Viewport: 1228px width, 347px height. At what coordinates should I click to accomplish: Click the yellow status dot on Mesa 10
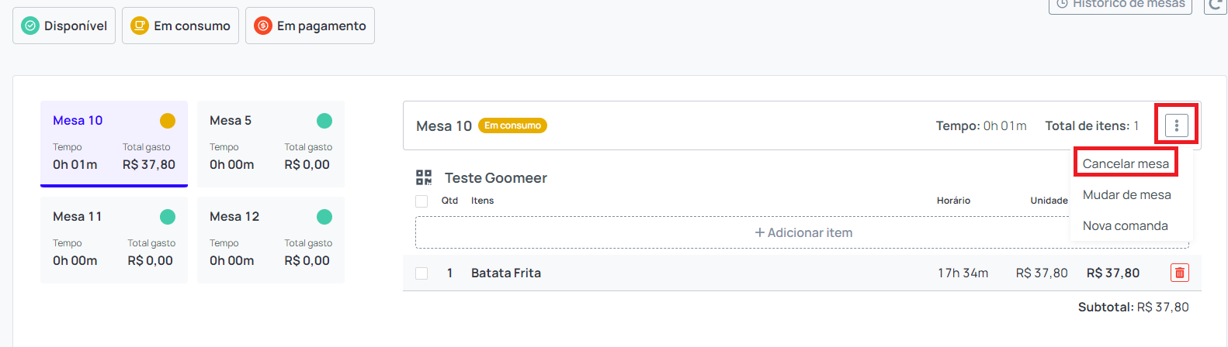point(168,121)
